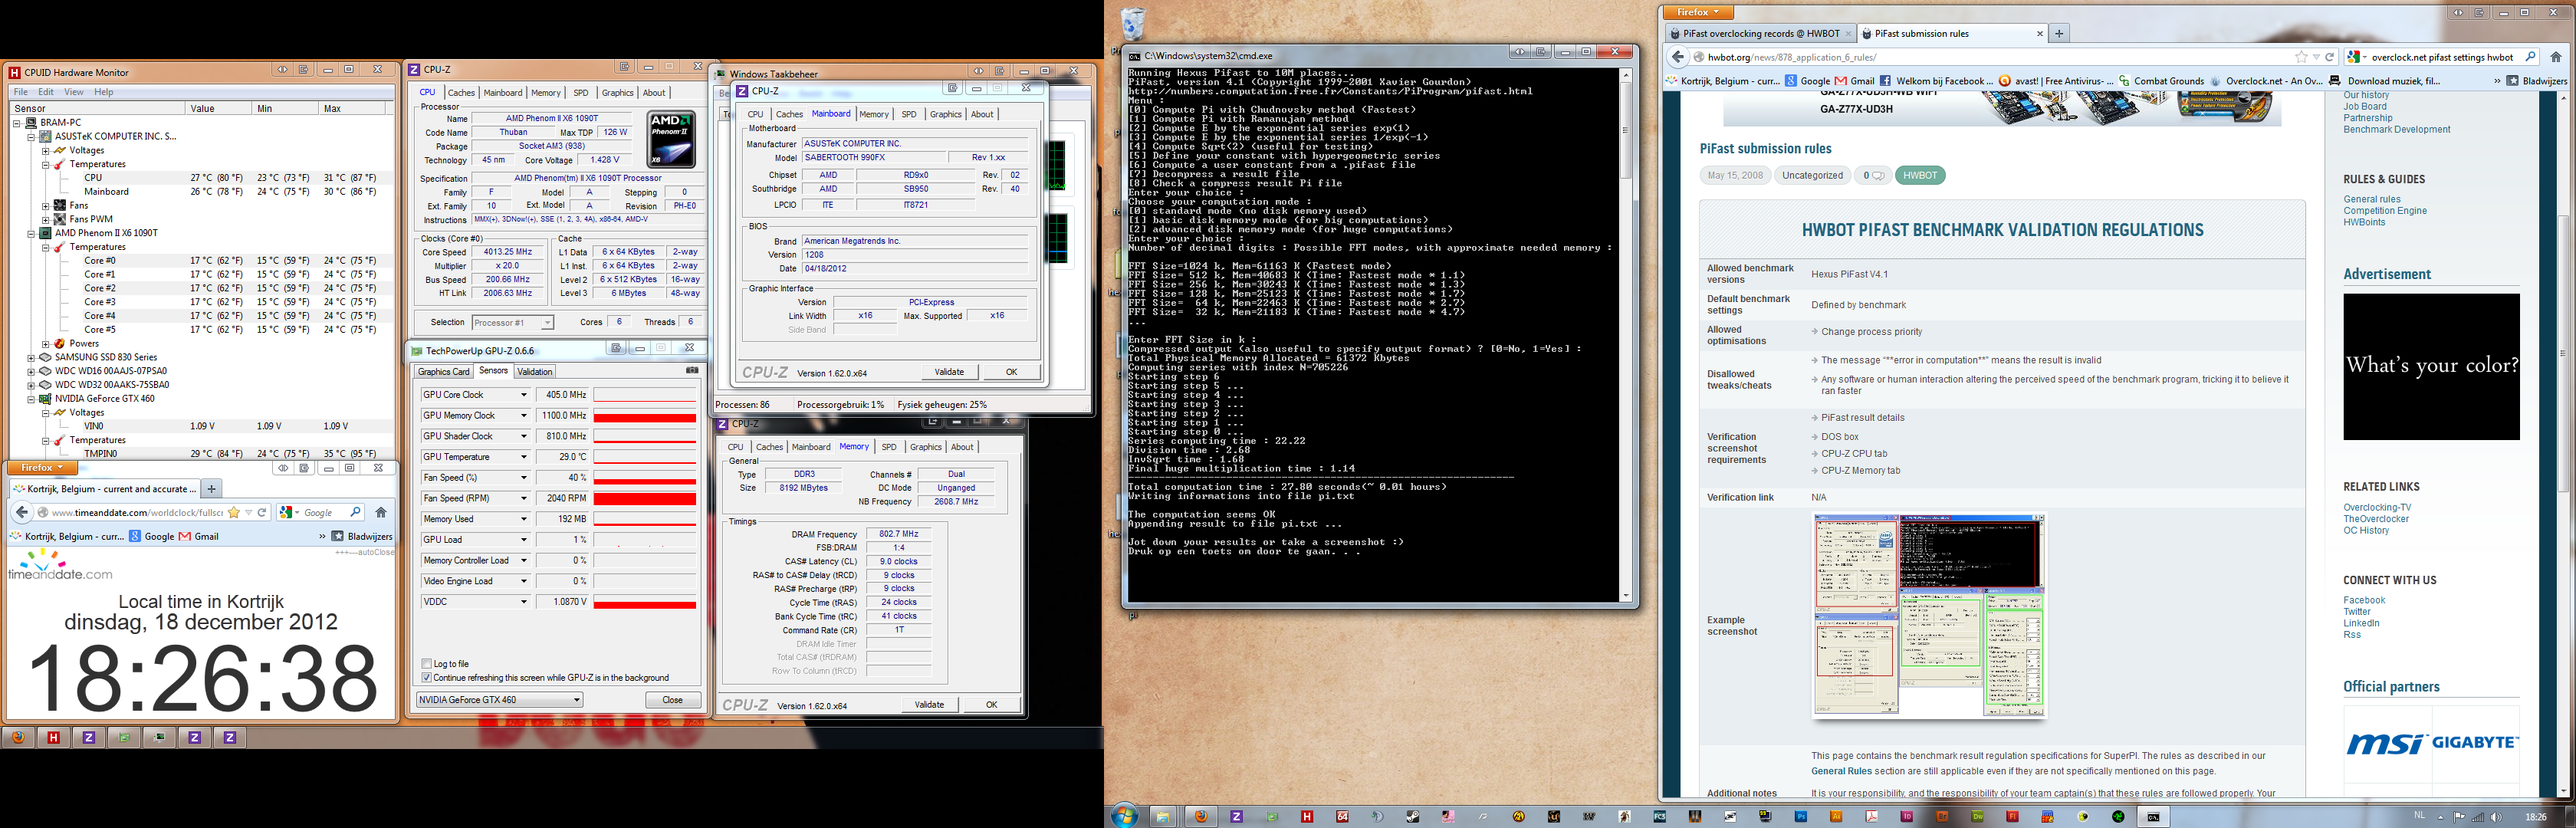Bookmark hwbot page with the star icon
The height and width of the screenshot is (828, 2576).
point(2301,57)
